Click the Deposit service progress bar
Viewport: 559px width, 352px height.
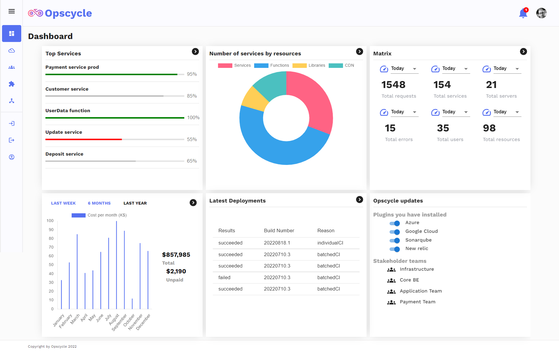(115, 161)
